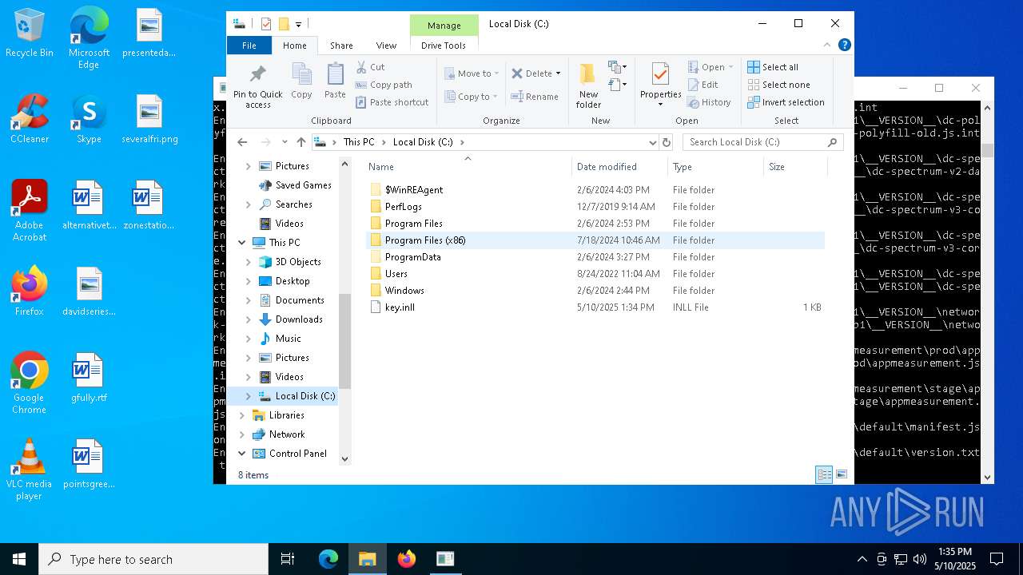
Task: Open the address bar history dropdown
Action: pyautogui.click(x=652, y=142)
